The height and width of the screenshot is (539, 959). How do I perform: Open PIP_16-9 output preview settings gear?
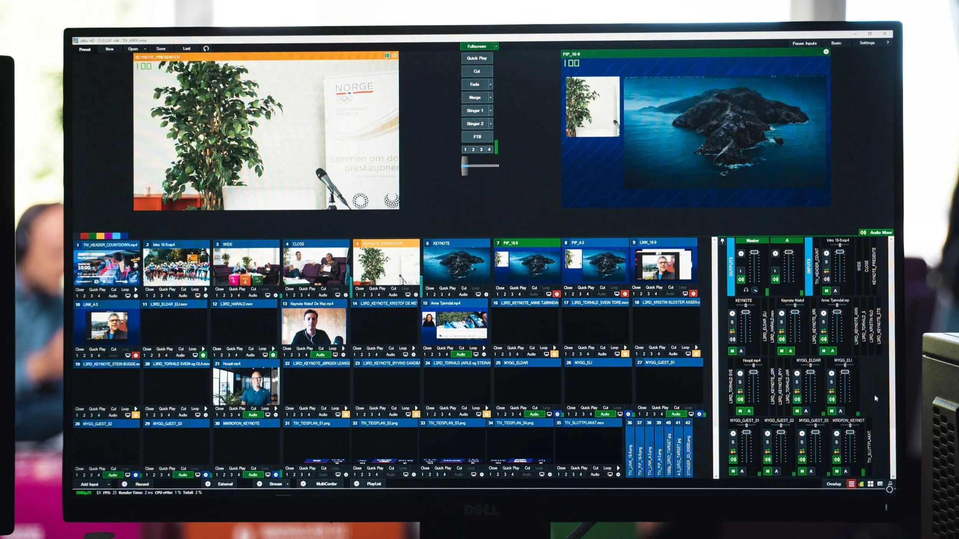pos(826,51)
